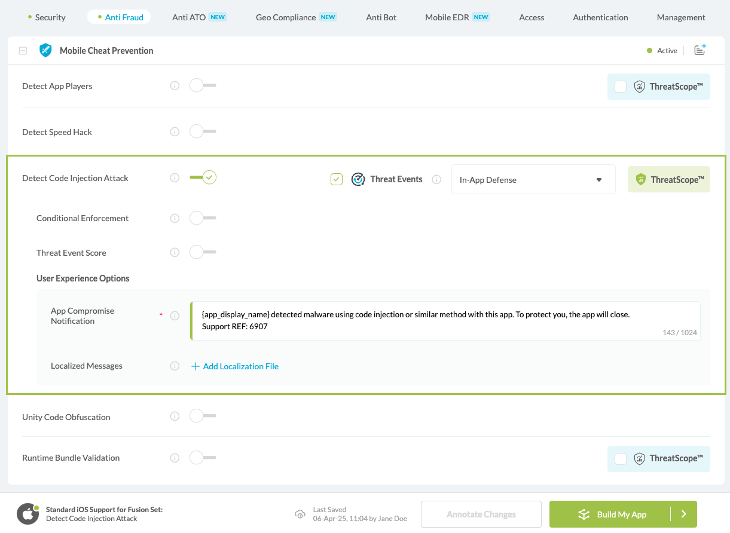The height and width of the screenshot is (533, 730).
Task: Open the In-App Defense dropdown
Action: (533, 179)
